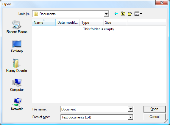The height and width of the screenshot is (125, 170).
Task: Open Computer in places bar
Action: (x=17, y=85)
